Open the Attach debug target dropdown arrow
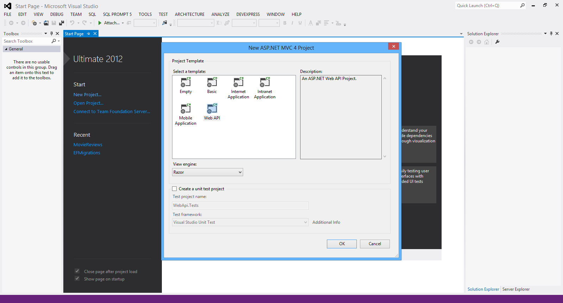 (x=123, y=23)
